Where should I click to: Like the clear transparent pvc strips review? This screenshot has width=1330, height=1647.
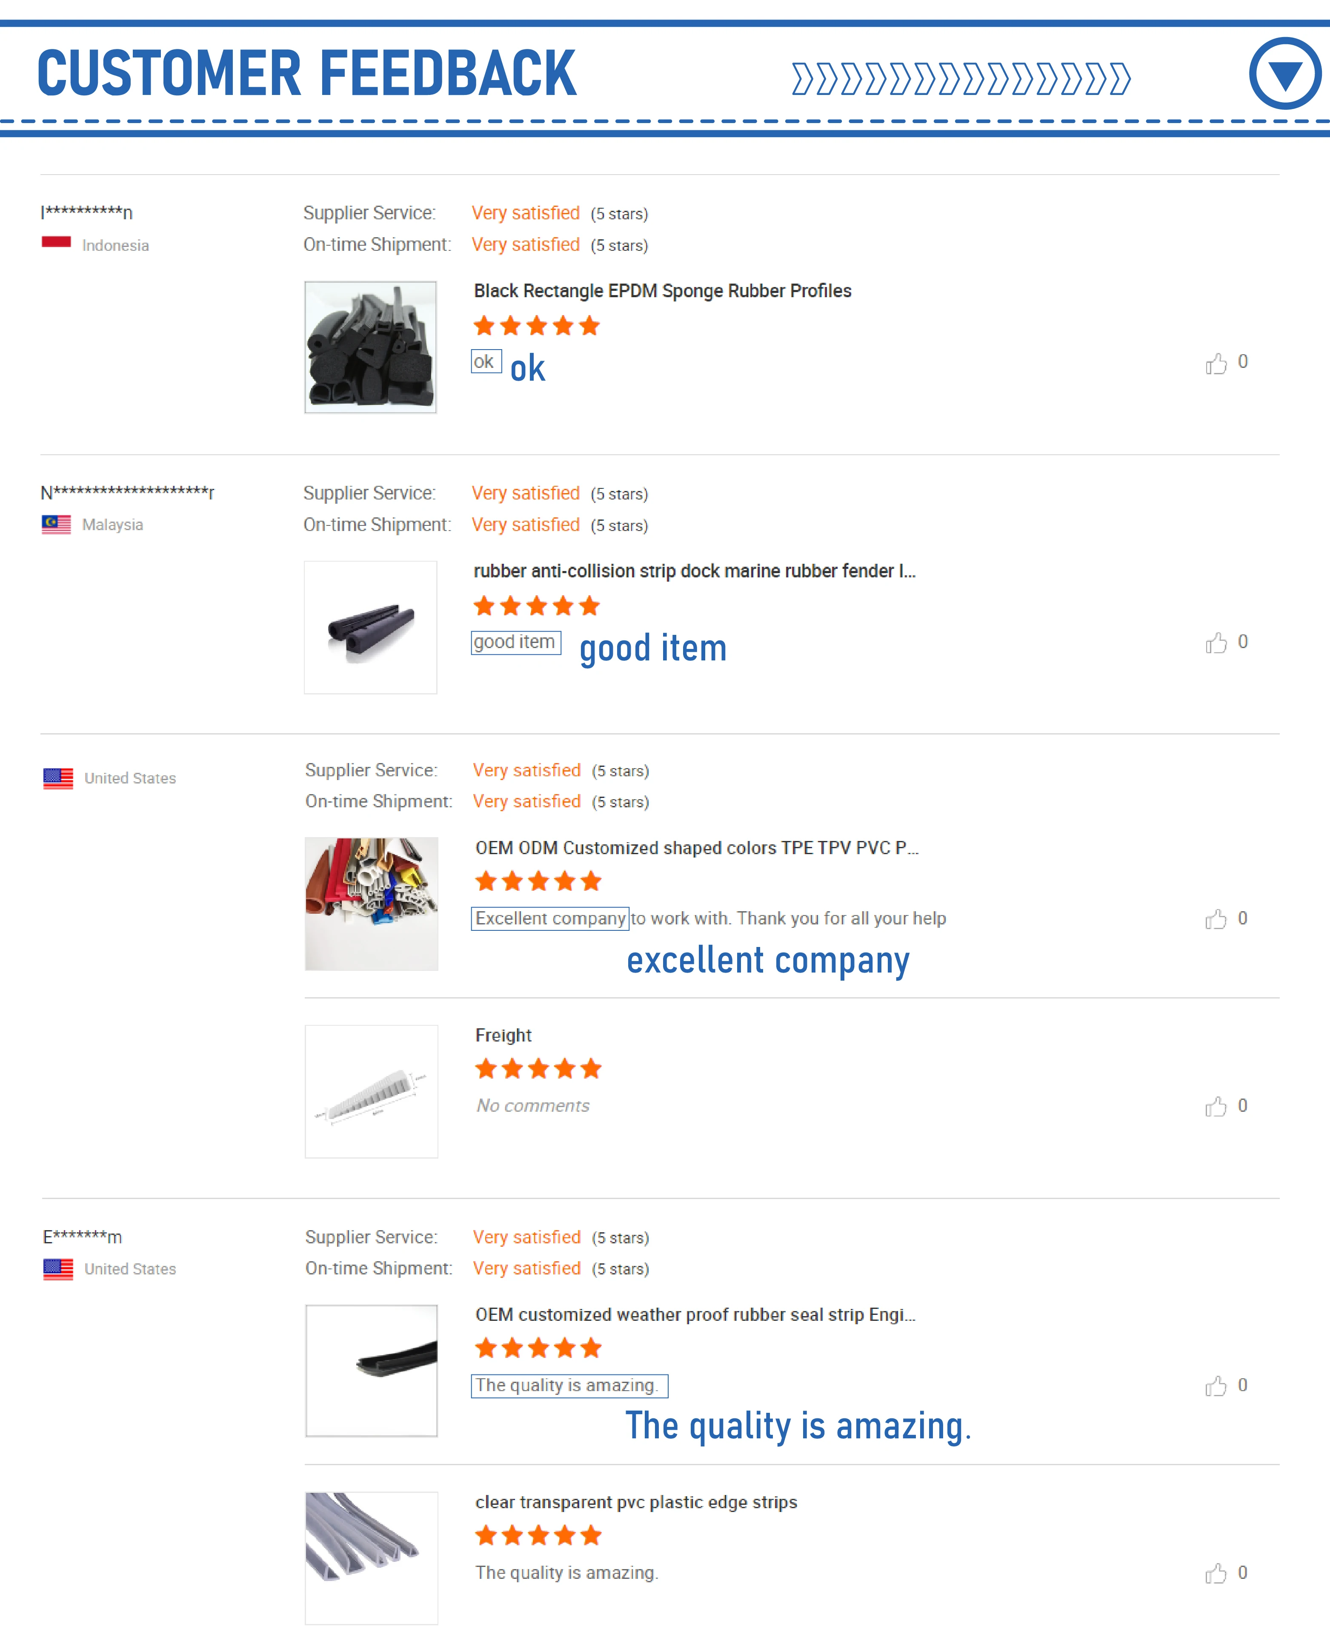point(1216,1573)
